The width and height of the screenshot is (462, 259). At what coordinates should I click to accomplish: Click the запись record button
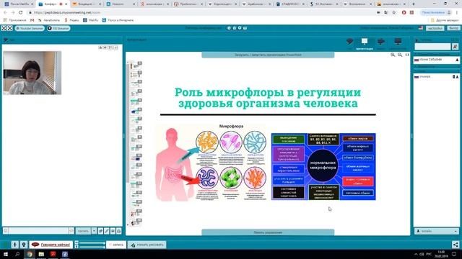click(x=115, y=245)
